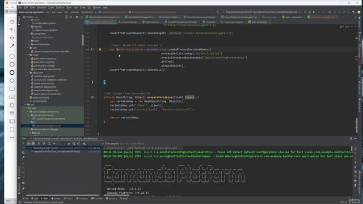The image size is (363, 204).
Task: Toggle show passed tests checkmark button
Action: (28, 143)
